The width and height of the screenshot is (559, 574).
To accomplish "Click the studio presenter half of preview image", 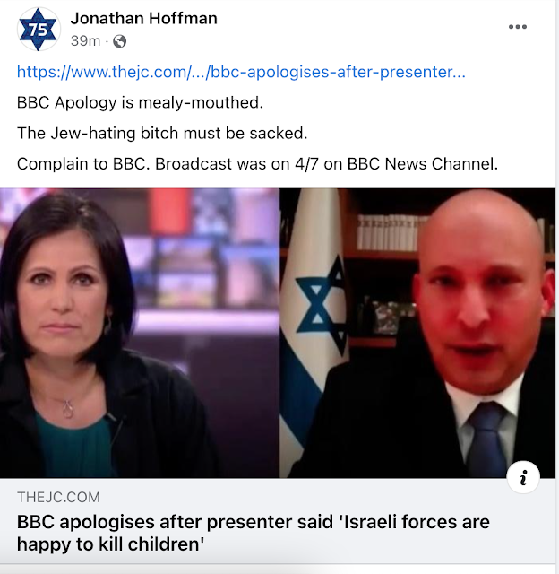I will click(140, 333).
